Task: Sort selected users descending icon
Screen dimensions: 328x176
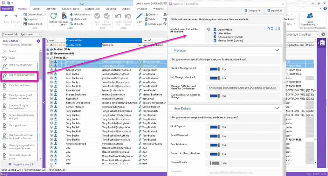Action: click(275, 29)
